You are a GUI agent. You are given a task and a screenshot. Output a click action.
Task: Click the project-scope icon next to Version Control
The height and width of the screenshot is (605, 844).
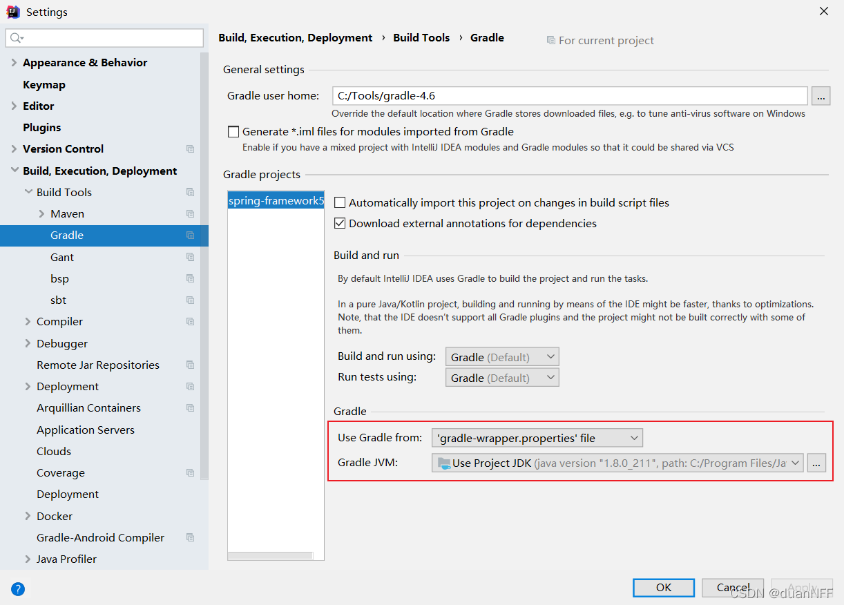(190, 149)
